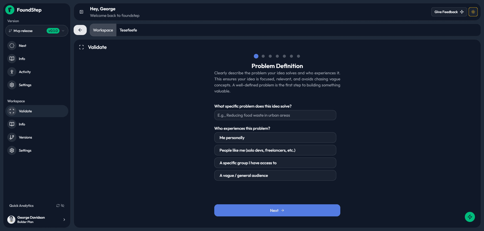Screen dimensions: 484x231
Task: Click the Versions branch icon in the Workspace section
Action: 12,137
